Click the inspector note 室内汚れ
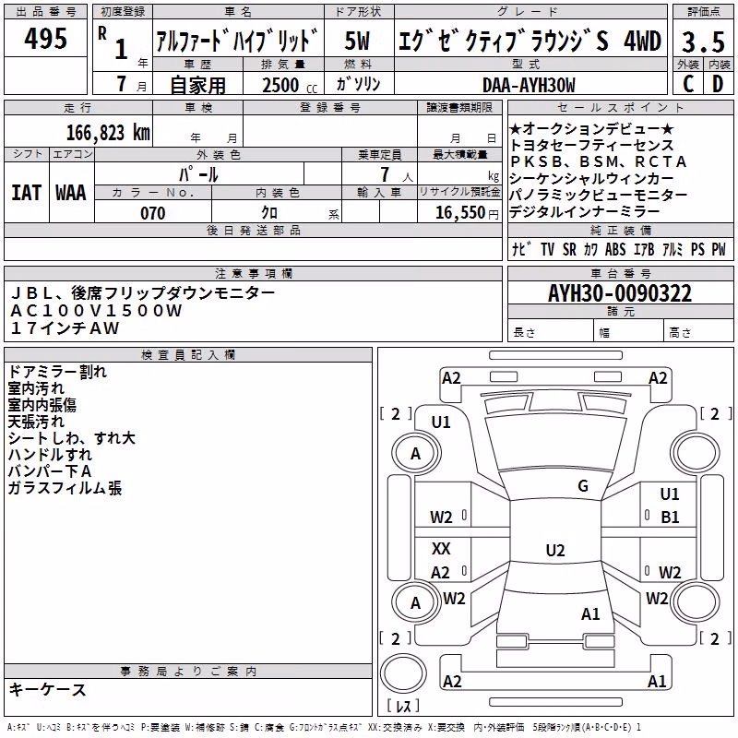The width and height of the screenshot is (738, 738). tap(36, 388)
